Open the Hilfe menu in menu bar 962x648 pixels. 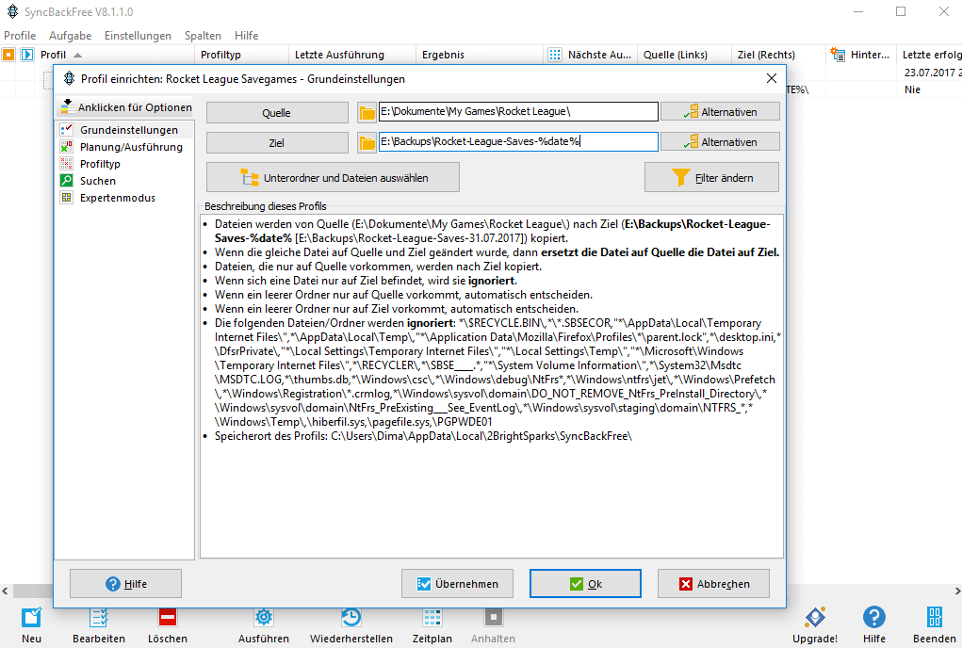[246, 36]
